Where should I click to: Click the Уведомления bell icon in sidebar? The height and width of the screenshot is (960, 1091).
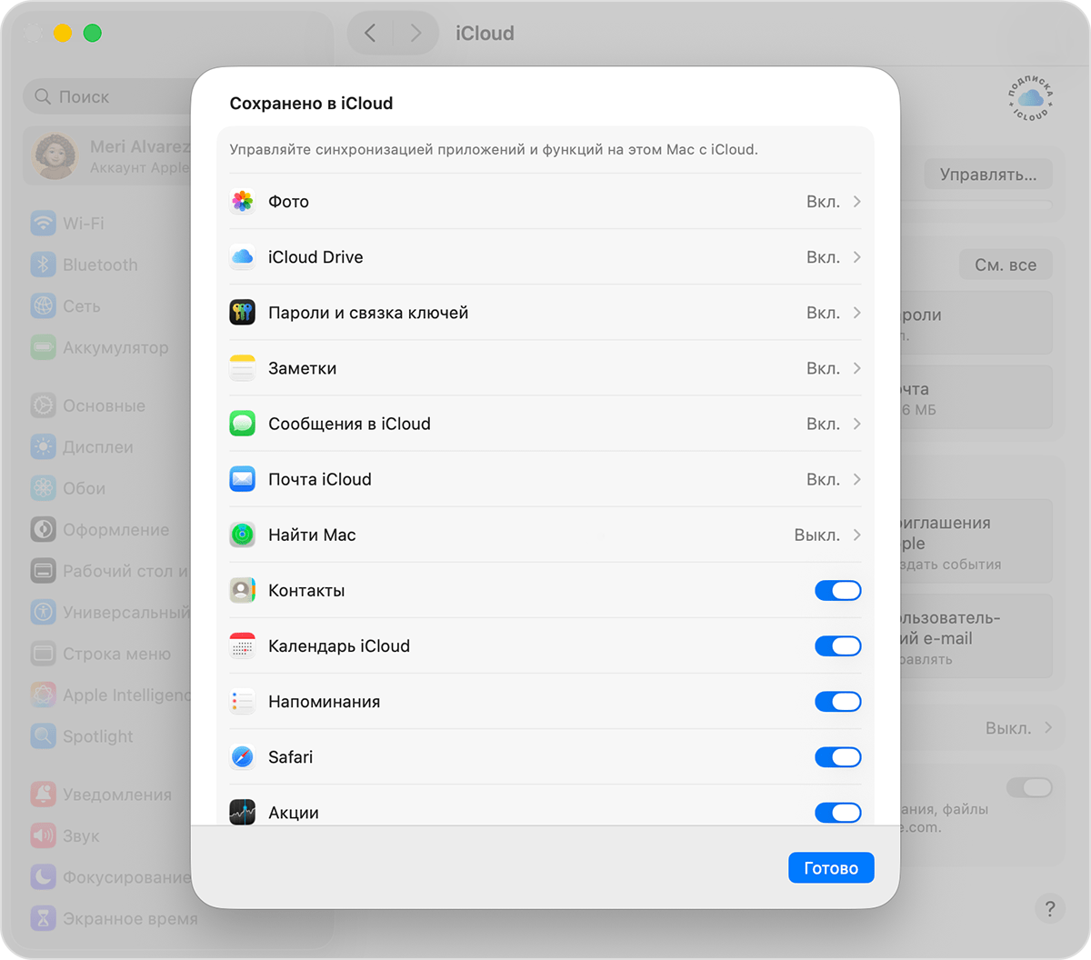[x=43, y=795]
